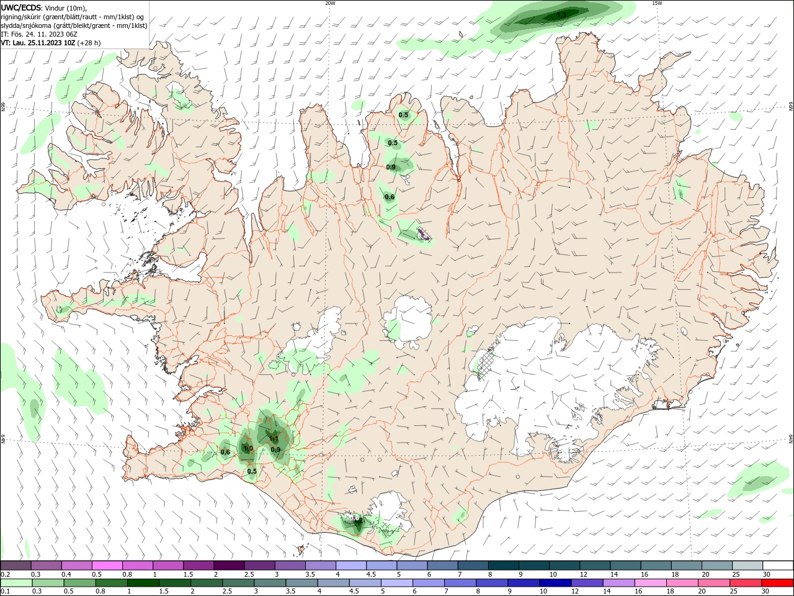The image size is (794, 596).
Task: Click the 0.9 value on the northern peninsula
Action: tap(391, 167)
